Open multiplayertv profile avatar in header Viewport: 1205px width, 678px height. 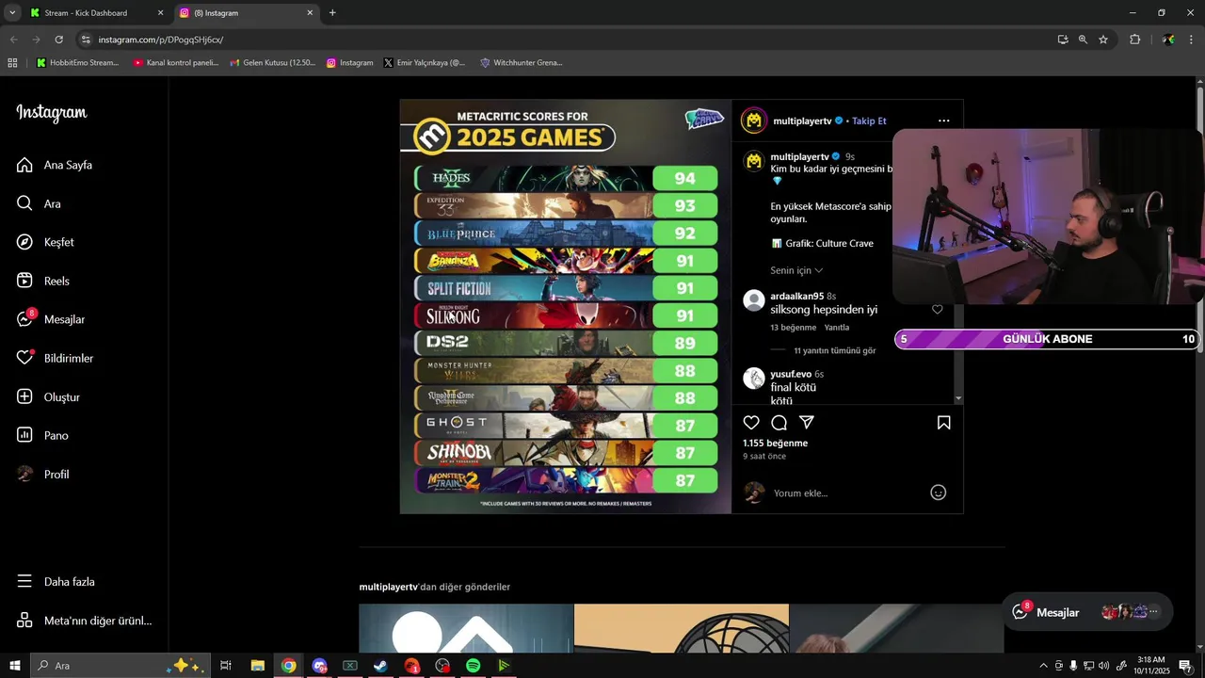[x=754, y=121]
